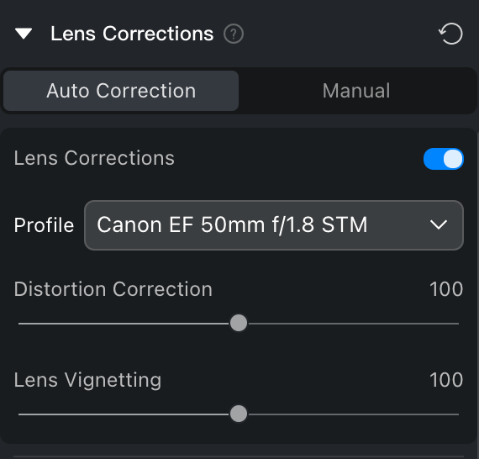Click right end of Lens Vignetting slider track
Screen dimensions: 479x459
click(x=456, y=414)
